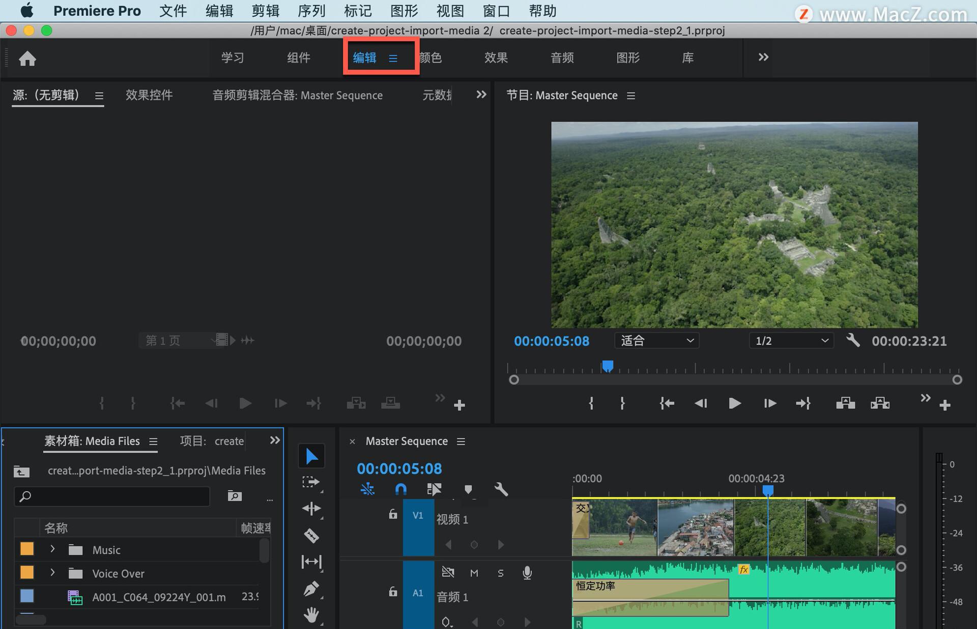Click the Program Monitor timecode 00:00:05:08

click(x=552, y=341)
